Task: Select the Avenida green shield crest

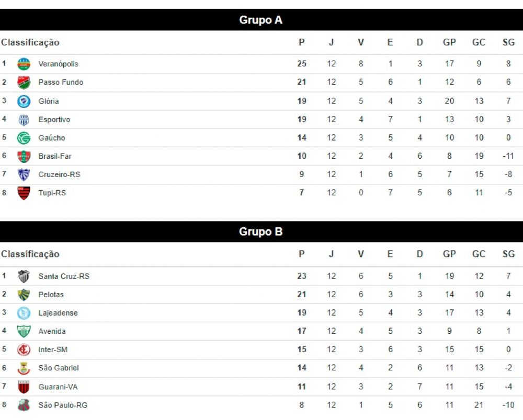Action: tap(24, 331)
